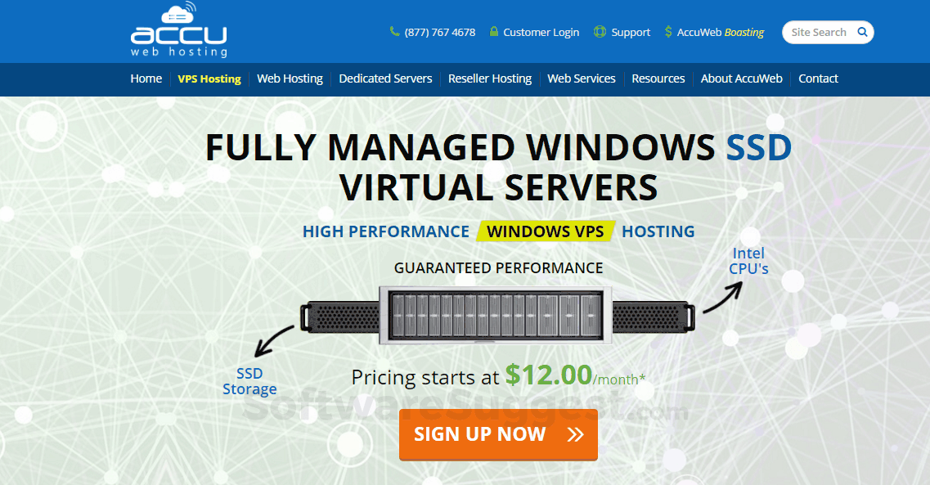Expand the Resources menu
The image size is (930, 485).
point(658,79)
